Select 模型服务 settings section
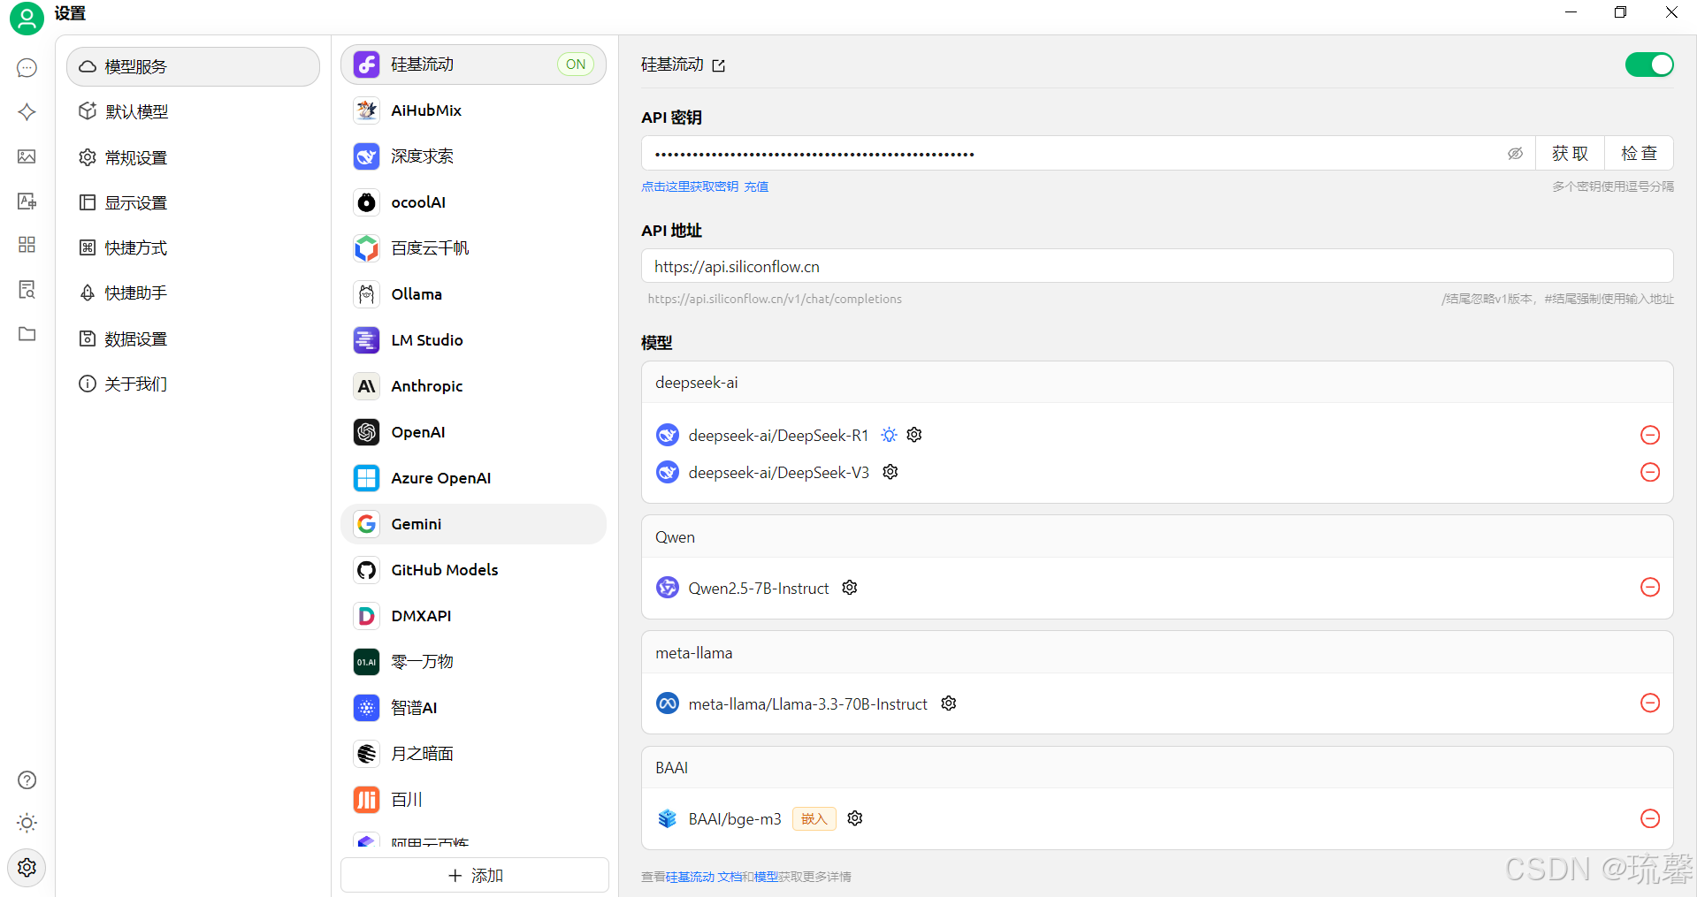 pyautogui.click(x=193, y=66)
